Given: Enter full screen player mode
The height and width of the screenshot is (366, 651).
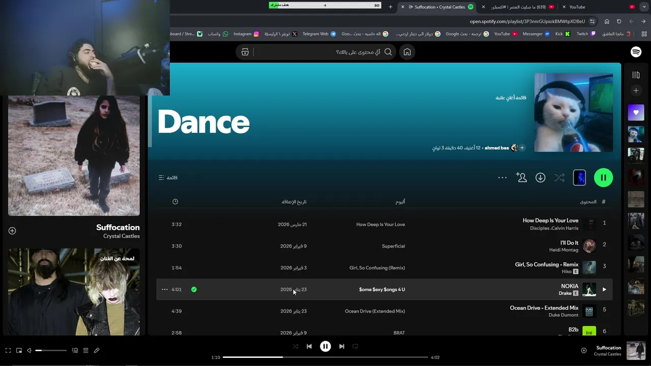Looking at the screenshot, I should pos(8,350).
